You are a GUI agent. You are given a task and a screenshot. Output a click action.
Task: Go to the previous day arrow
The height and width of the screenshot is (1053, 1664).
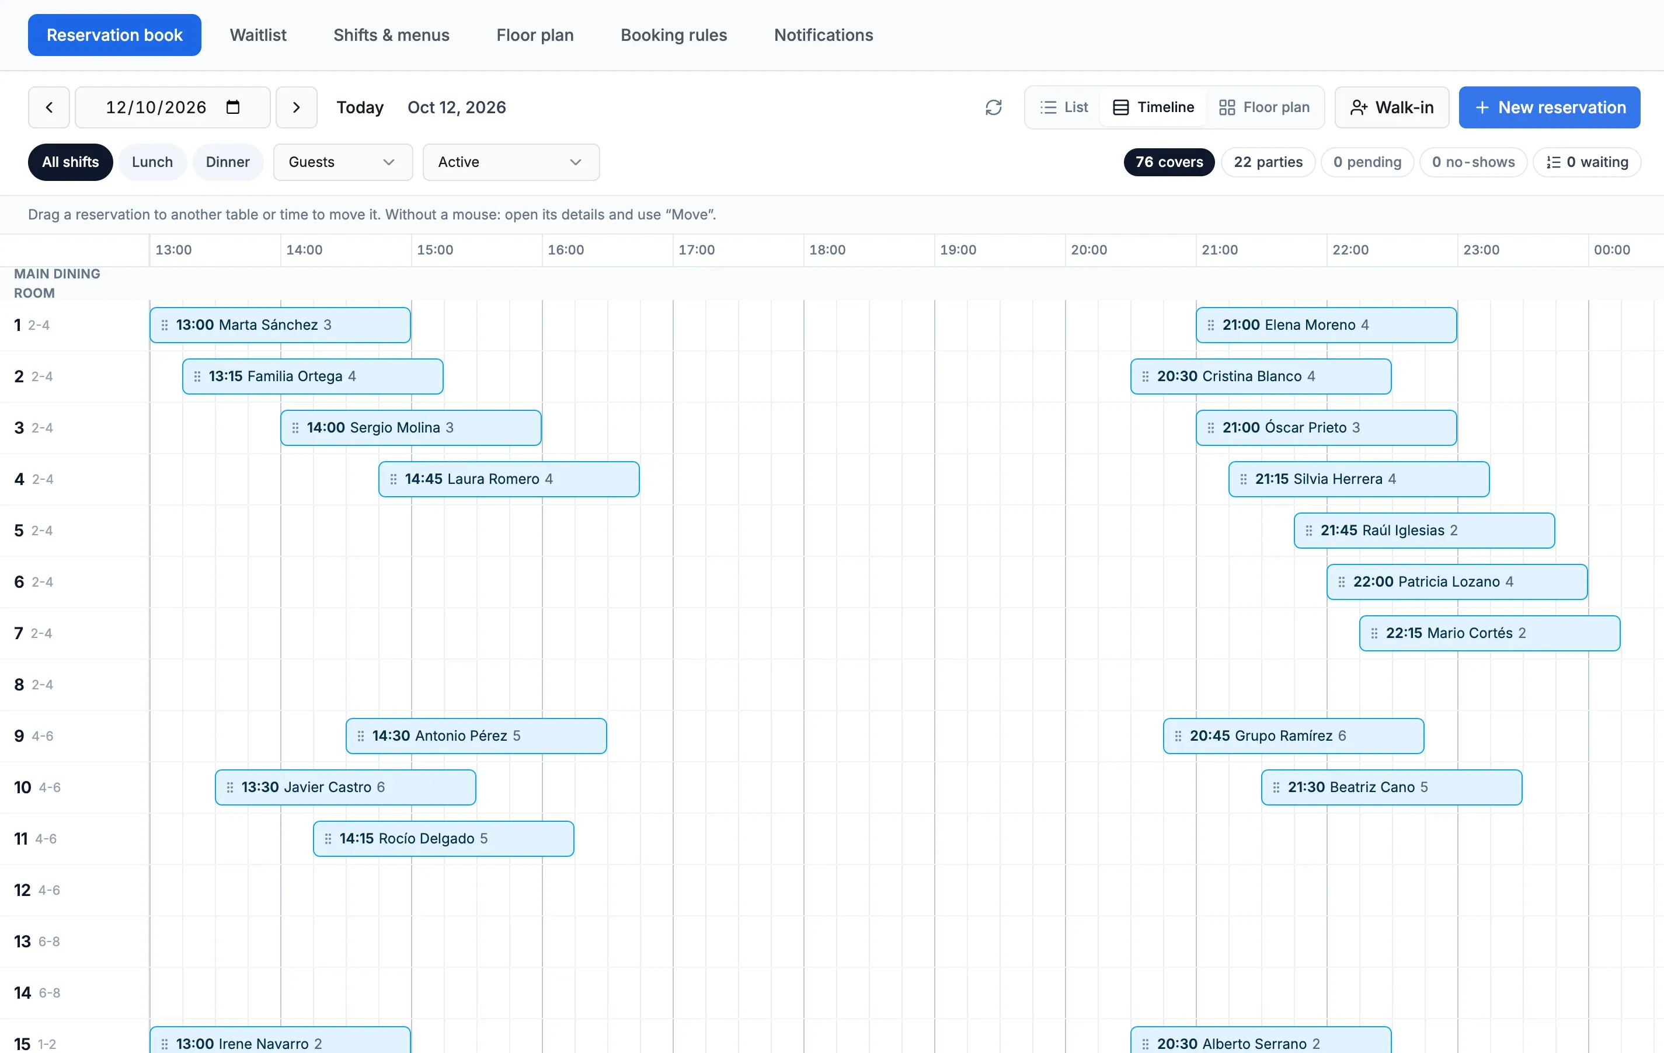pos(49,107)
